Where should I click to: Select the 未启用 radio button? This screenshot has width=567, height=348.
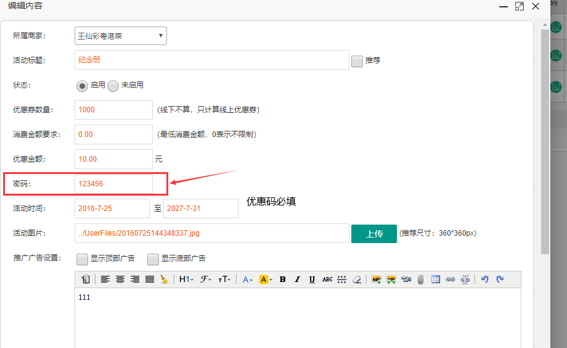pyautogui.click(x=113, y=86)
